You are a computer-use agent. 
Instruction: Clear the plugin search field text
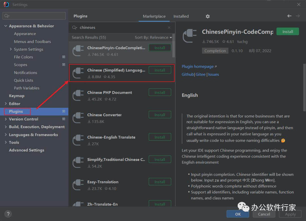[x=169, y=28]
